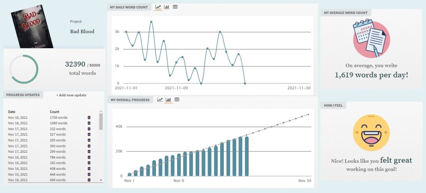The height and width of the screenshot is (193, 426).
Task: Open the Bad Blood book cover thumbnail
Action: pyautogui.click(x=32, y=26)
